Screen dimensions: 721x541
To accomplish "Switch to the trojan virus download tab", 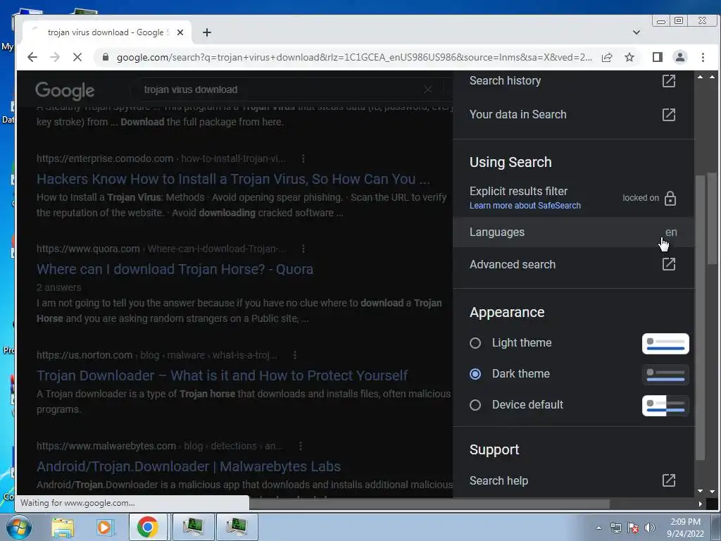I will pyautogui.click(x=106, y=32).
